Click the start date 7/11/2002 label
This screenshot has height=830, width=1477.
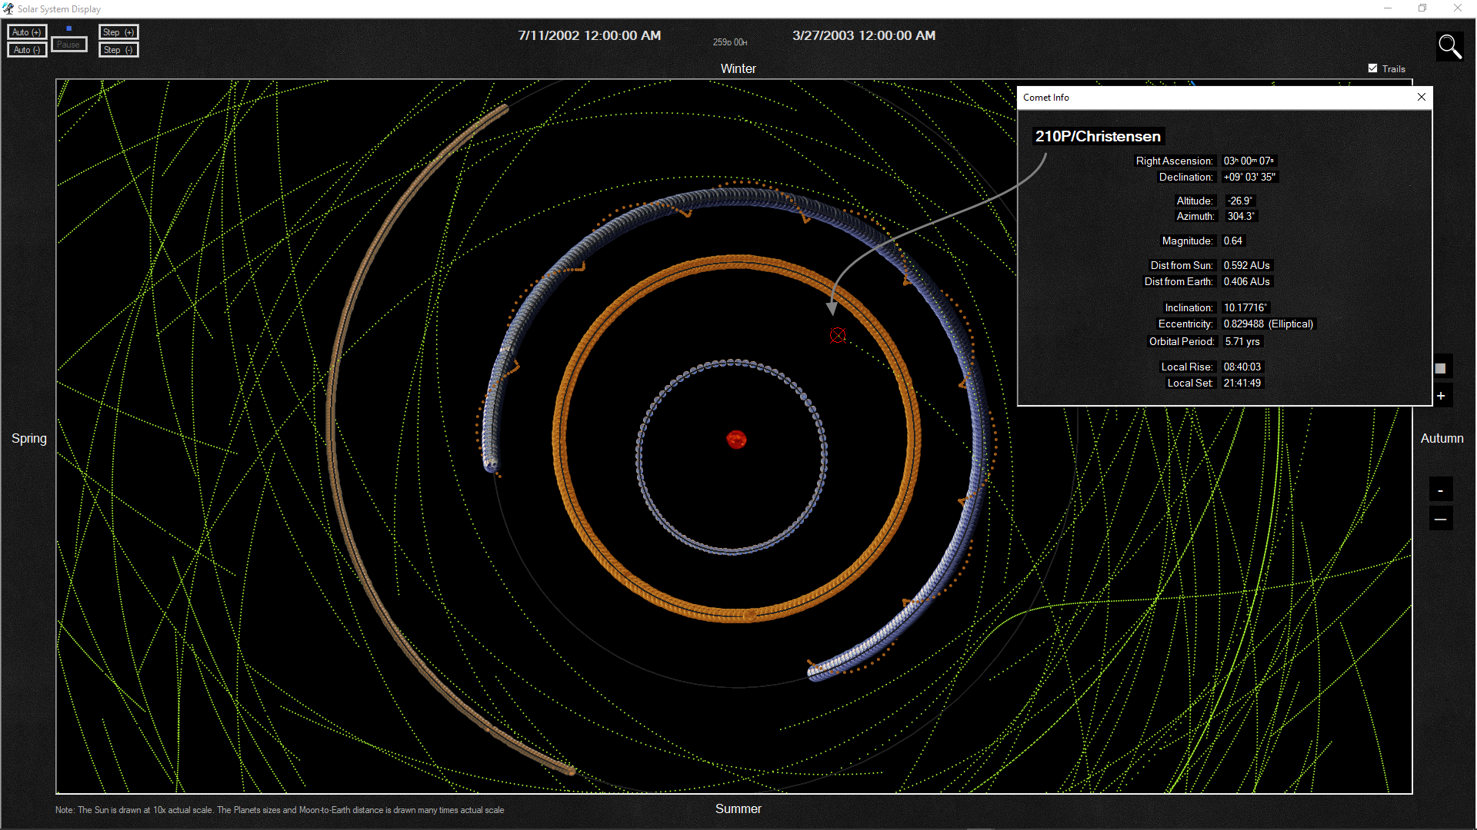(589, 35)
